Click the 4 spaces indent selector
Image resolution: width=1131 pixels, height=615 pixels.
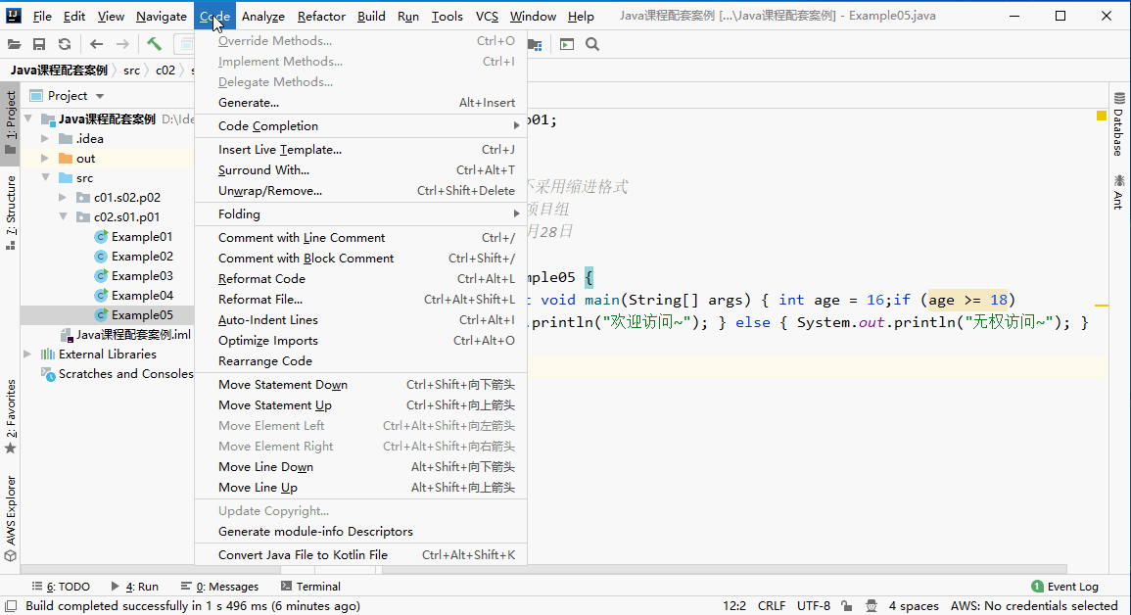point(914,606)
